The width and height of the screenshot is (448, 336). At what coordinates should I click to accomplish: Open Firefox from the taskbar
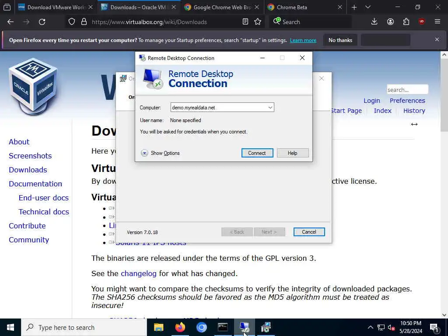pyautogui.click(x=180, y=327)
